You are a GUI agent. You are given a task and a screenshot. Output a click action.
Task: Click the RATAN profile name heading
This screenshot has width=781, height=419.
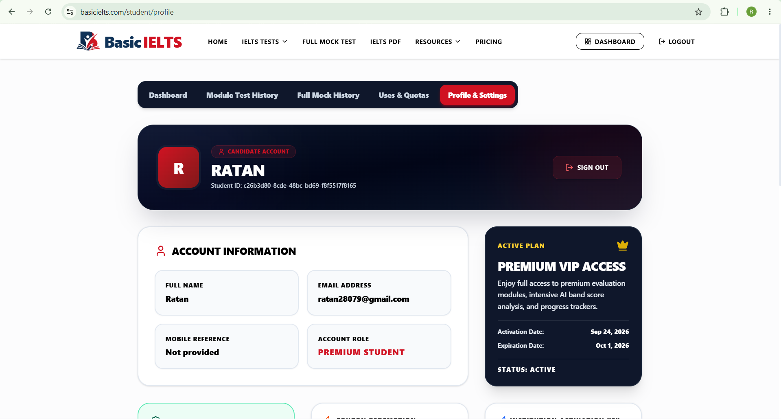[x=238, y=171]
